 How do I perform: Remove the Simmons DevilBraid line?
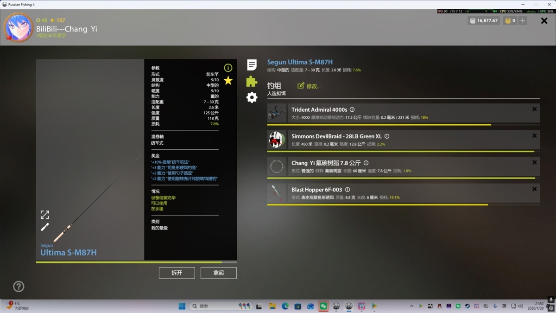point(534,136)
